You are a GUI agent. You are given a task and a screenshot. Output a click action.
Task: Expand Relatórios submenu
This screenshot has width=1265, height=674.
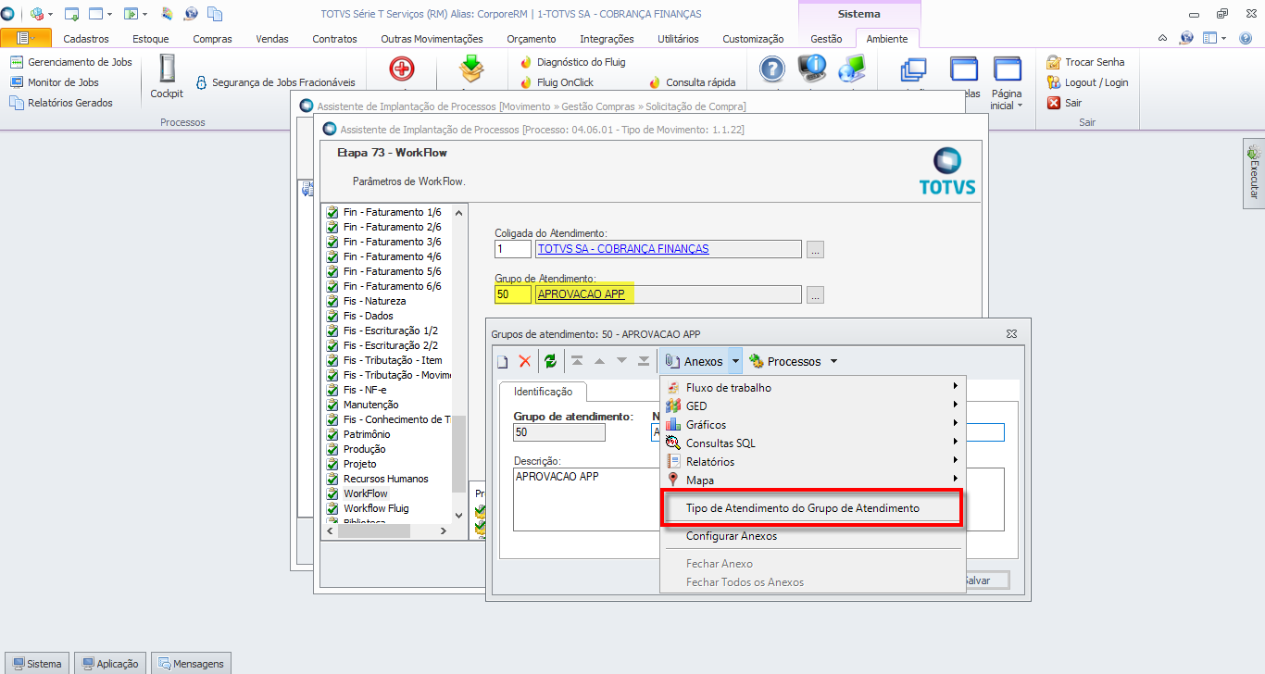coord(812,461)
